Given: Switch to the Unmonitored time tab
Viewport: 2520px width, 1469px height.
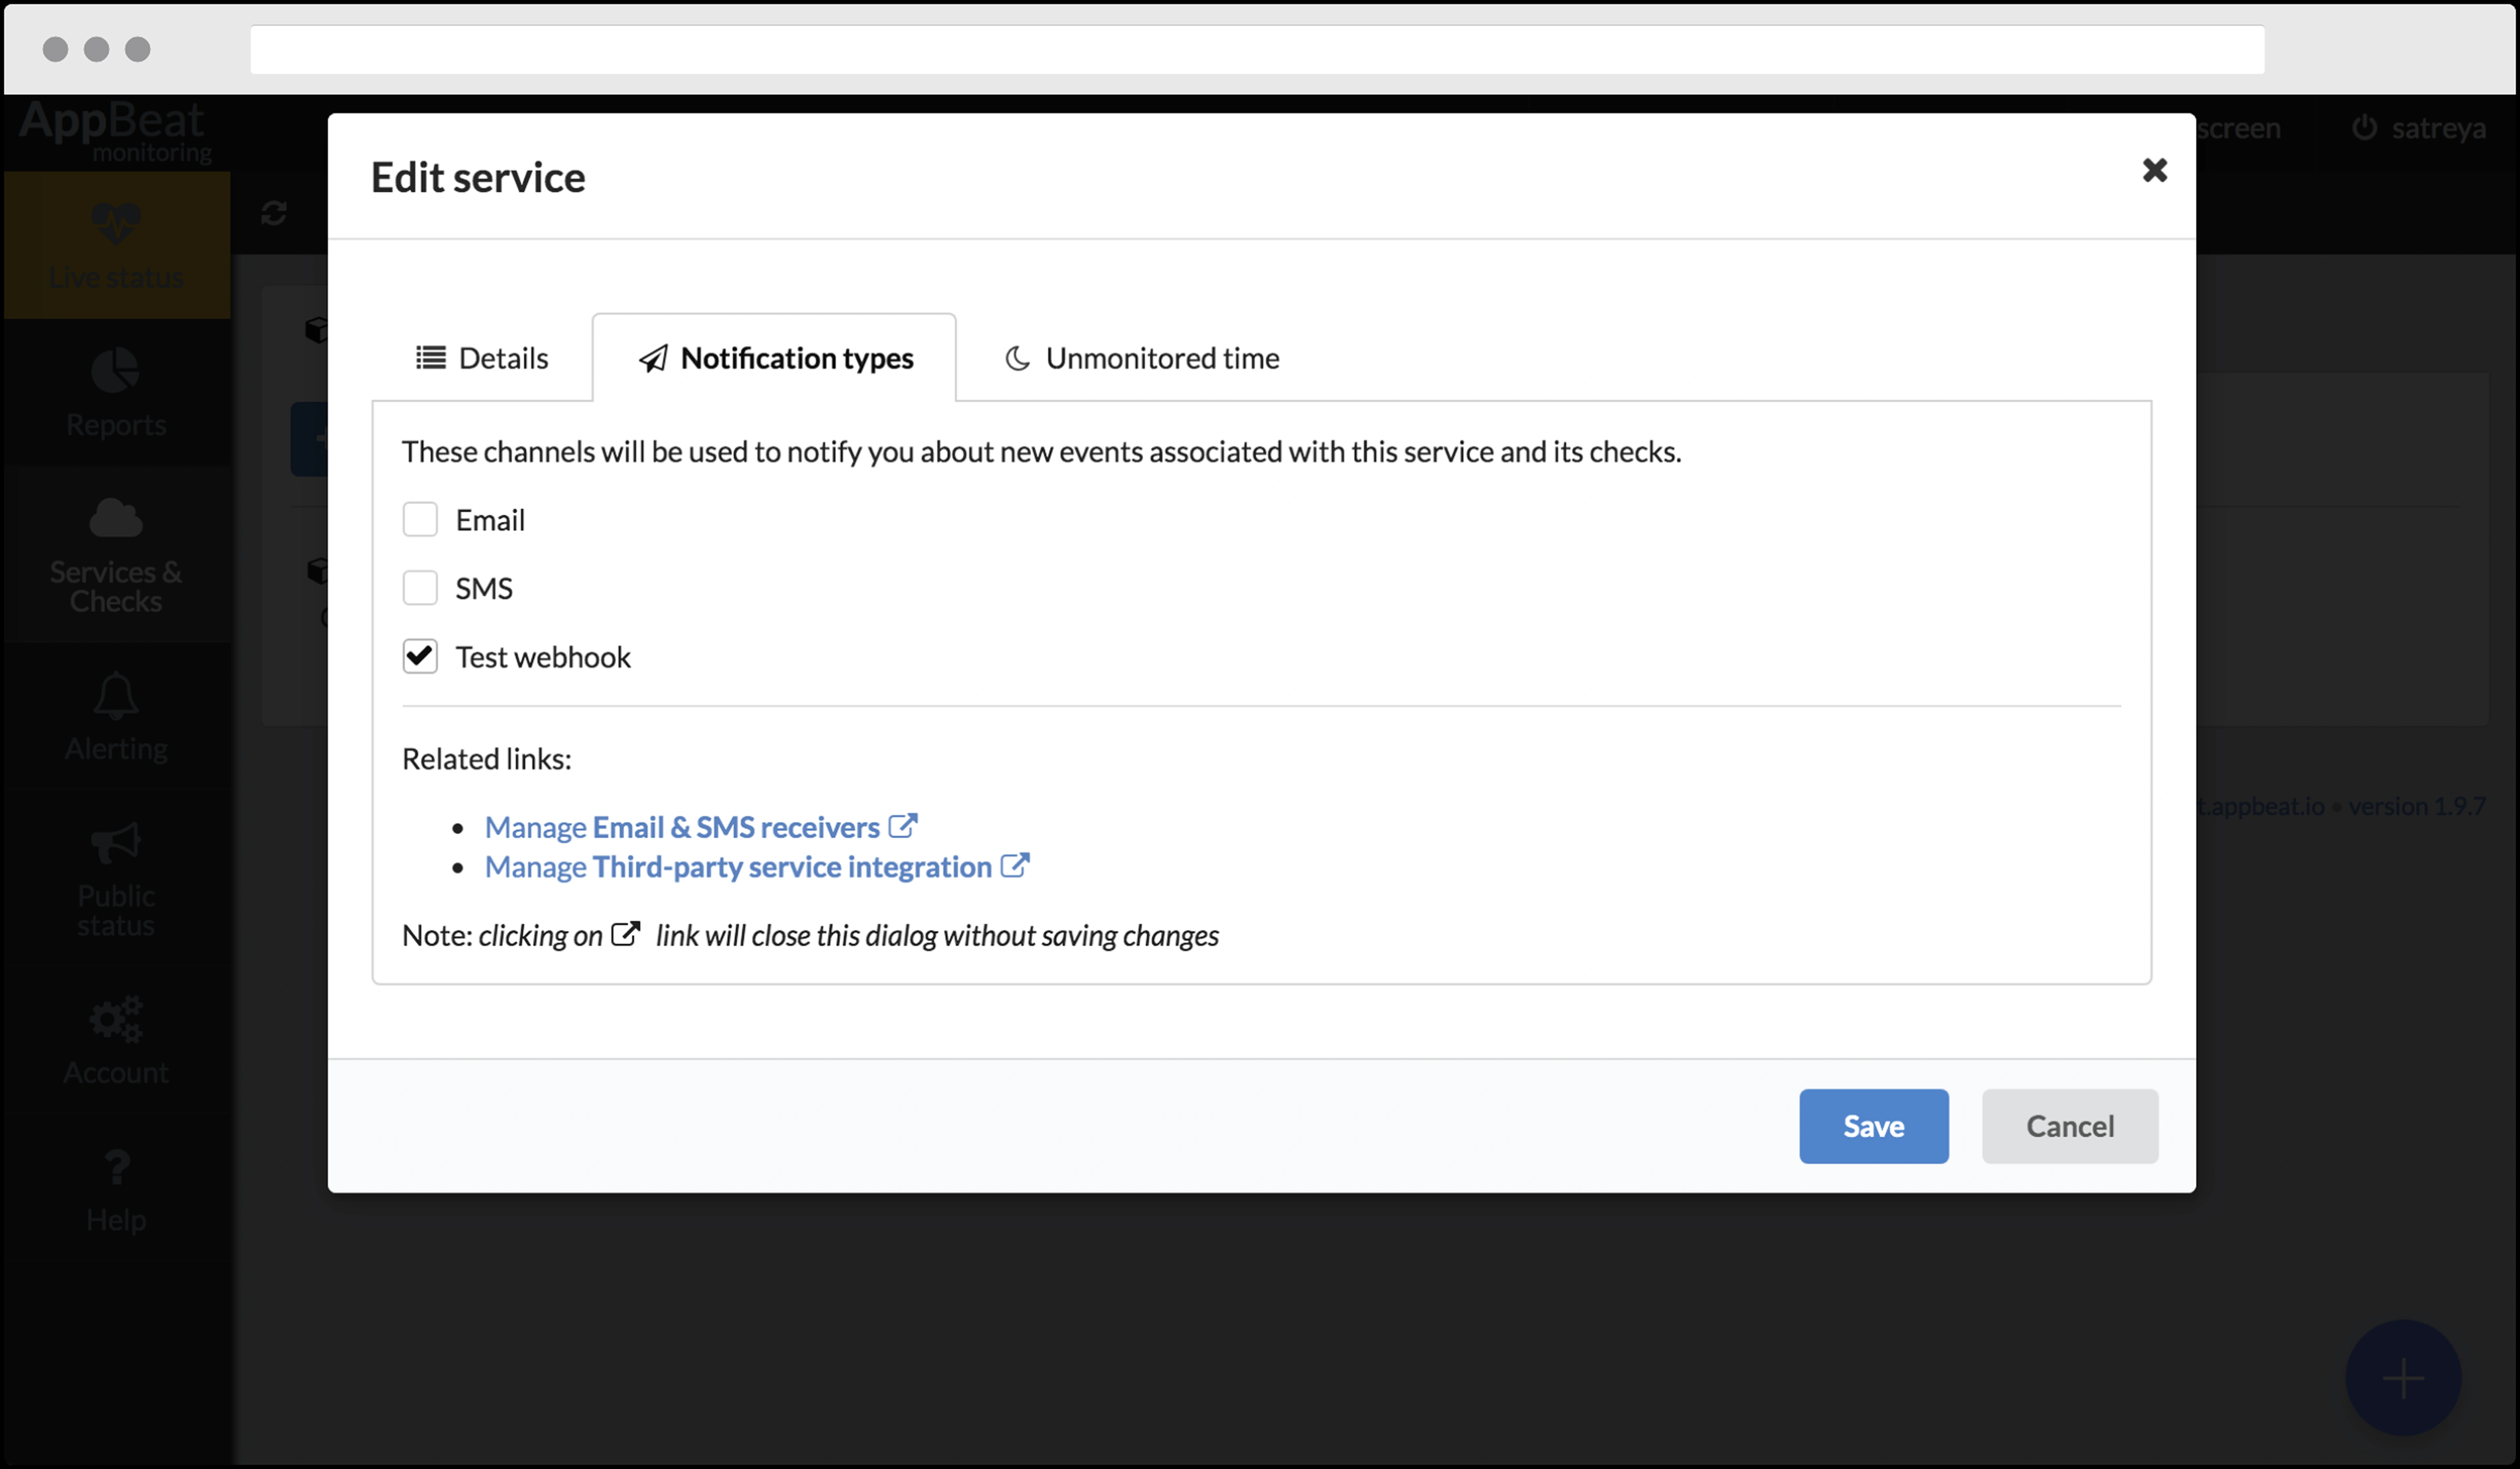Looking at the screenshot, I should tap(1142, 358).
